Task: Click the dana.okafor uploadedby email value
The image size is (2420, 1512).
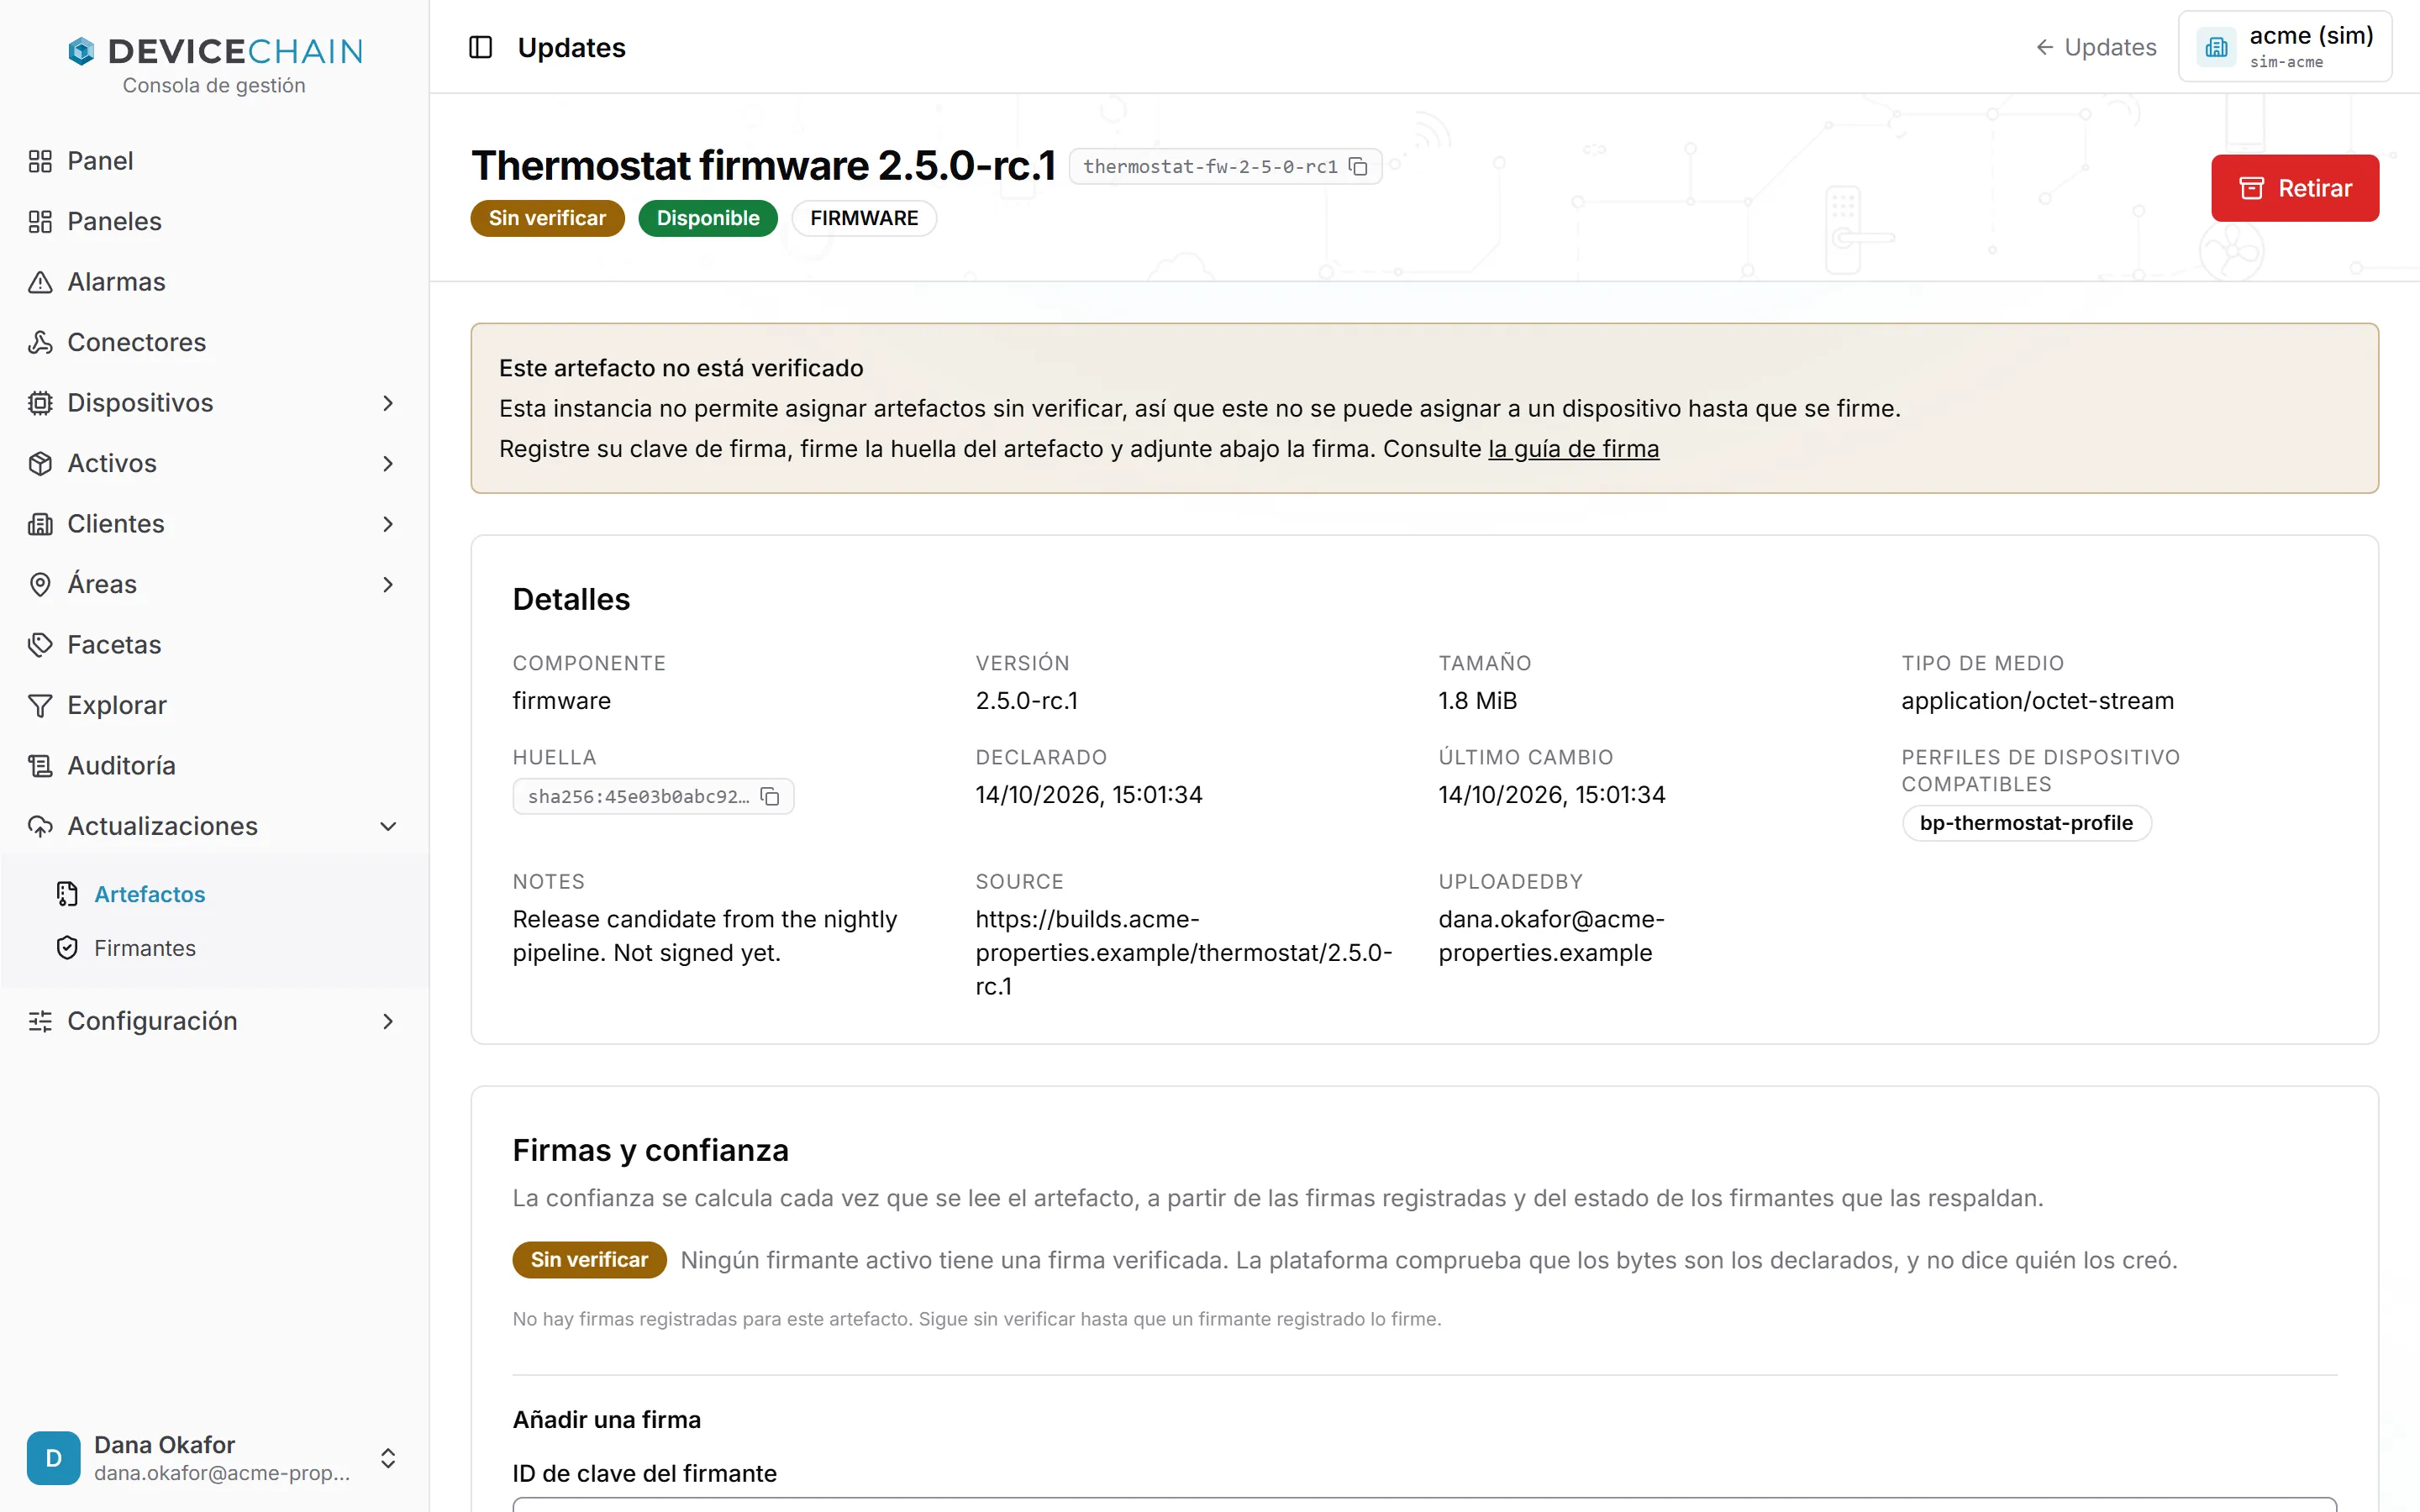Action: pos(1551,936)
